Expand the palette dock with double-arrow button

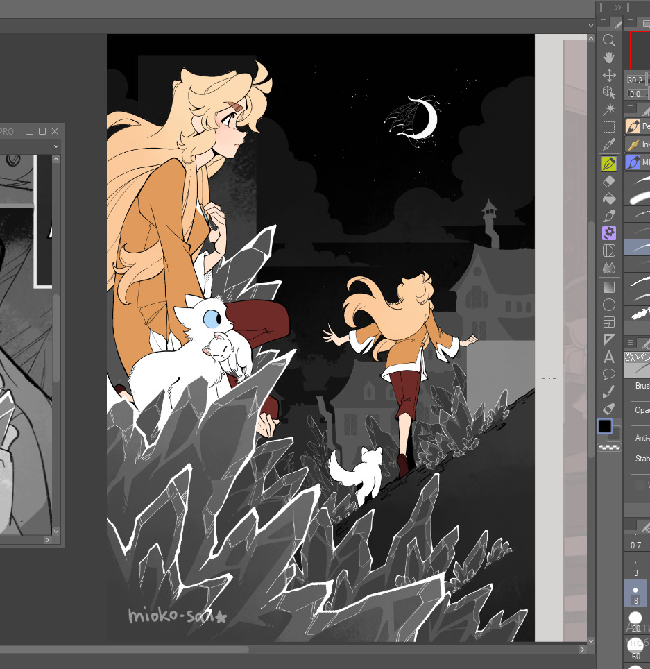617,8
